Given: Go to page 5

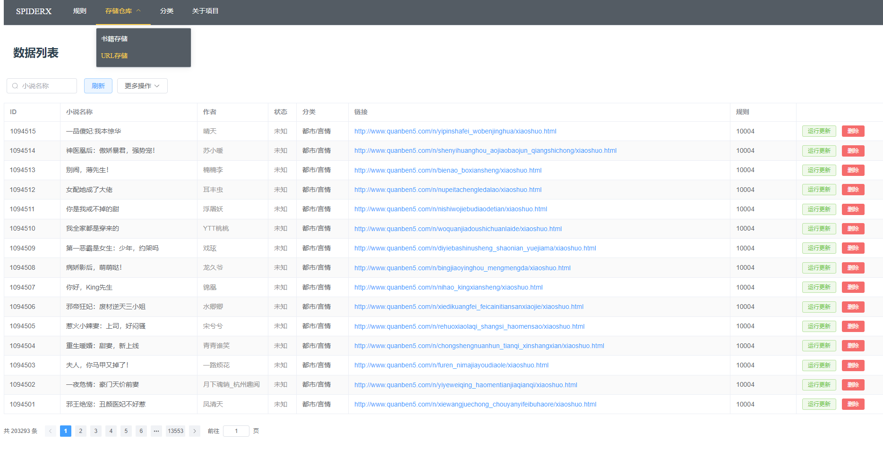Looking at the screenshot, I should coord(126,431).
